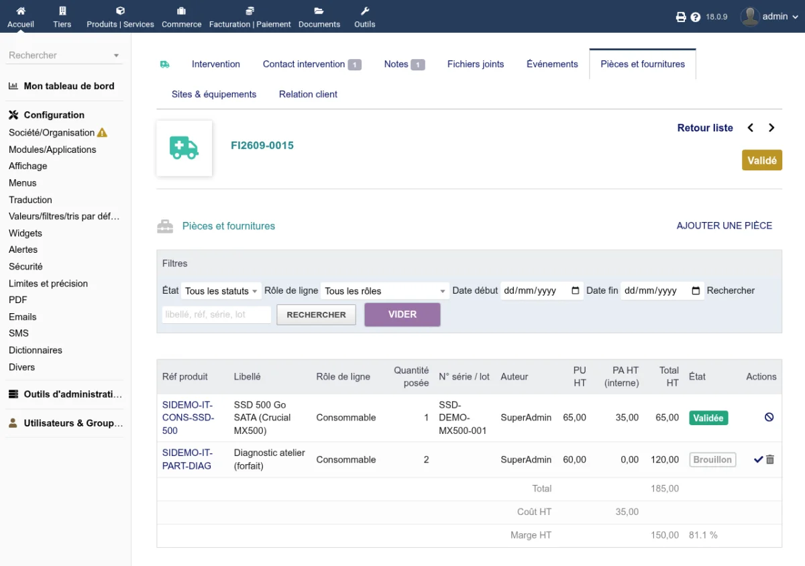Open Date début calendar picker
Image resolution: width=805 pixels, height=566 pixels.
576,291
